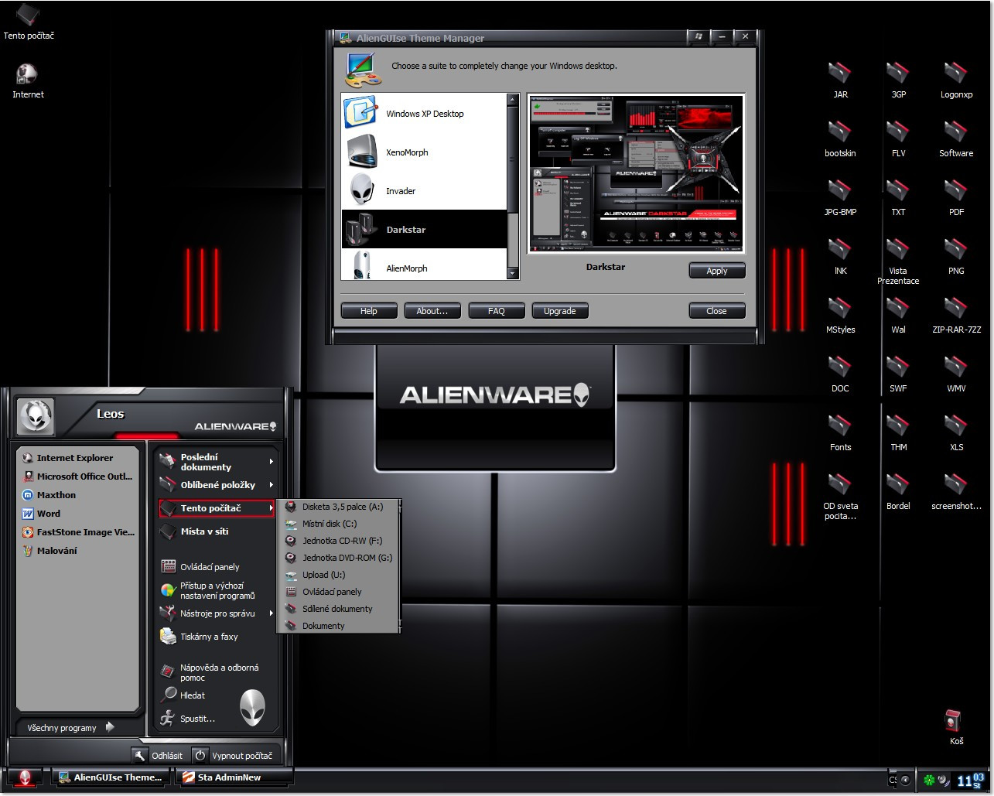Open the MStyles desktop folder

pos(840,316)
